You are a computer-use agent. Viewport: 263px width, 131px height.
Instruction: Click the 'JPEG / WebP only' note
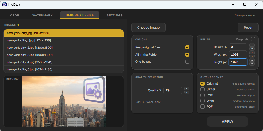coord(148,102)
